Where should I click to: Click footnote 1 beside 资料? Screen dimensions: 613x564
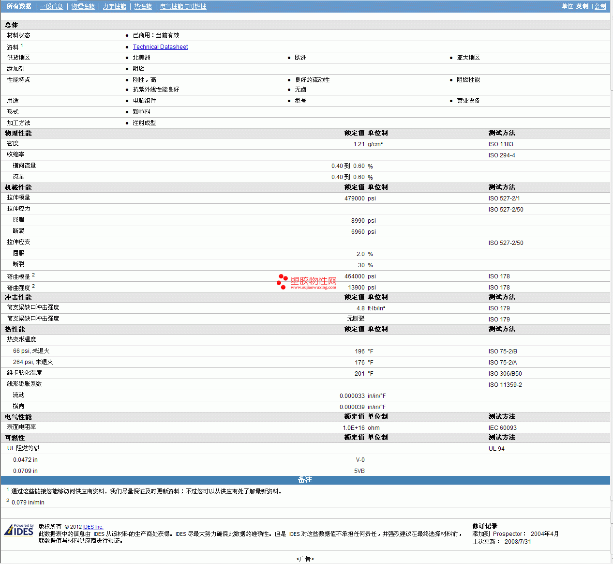pos(22,46)
